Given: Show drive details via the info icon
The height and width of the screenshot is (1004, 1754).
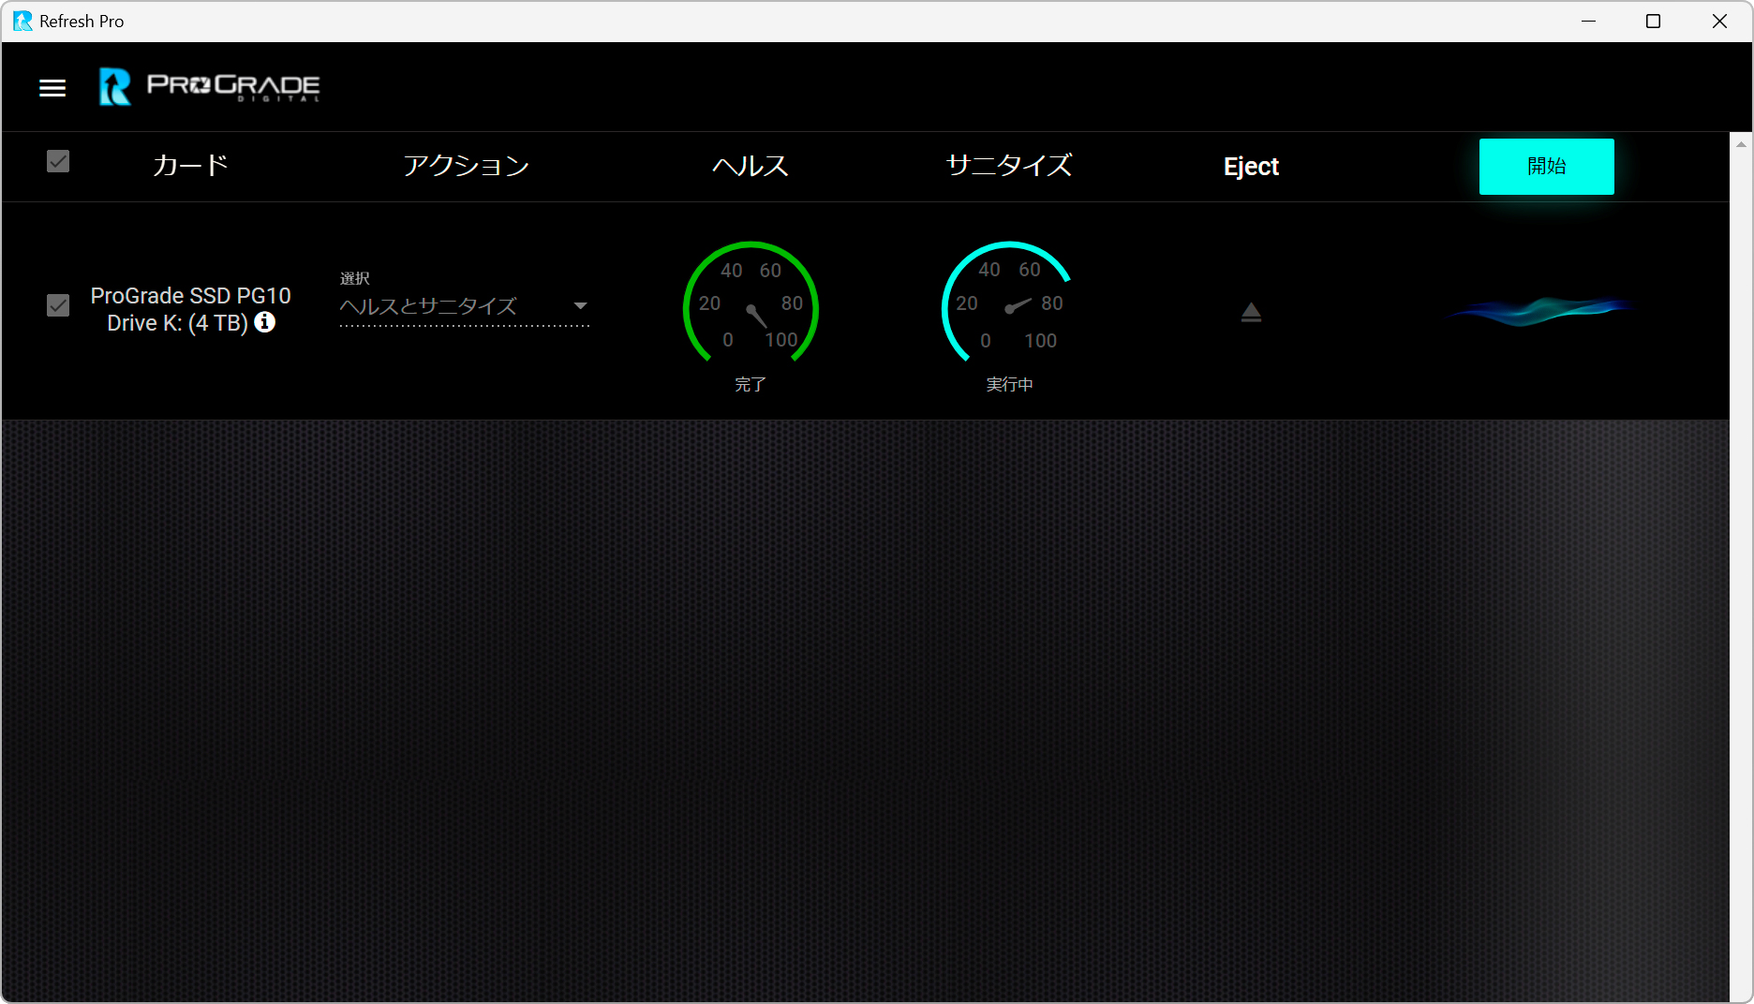Looking at the screenshot, I should [265, 323].
